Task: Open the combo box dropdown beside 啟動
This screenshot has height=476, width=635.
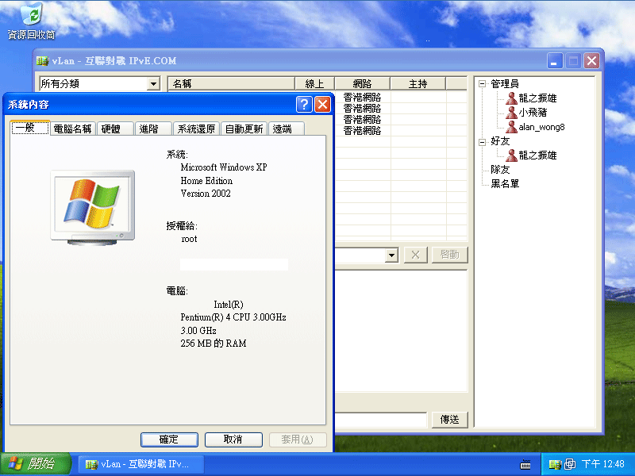Action: [391, 255]
